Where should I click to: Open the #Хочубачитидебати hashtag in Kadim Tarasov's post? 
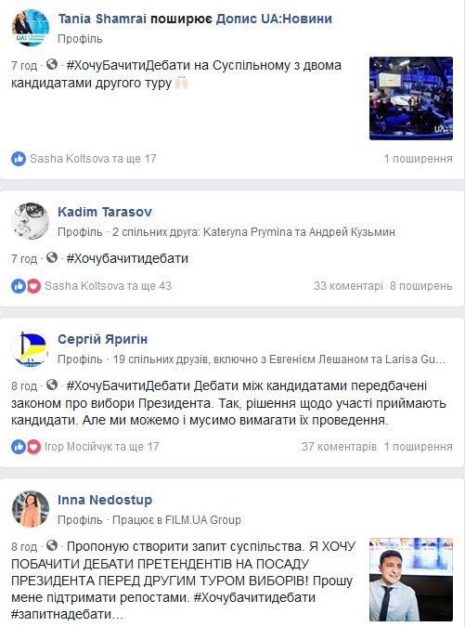[x=127, y=258]
